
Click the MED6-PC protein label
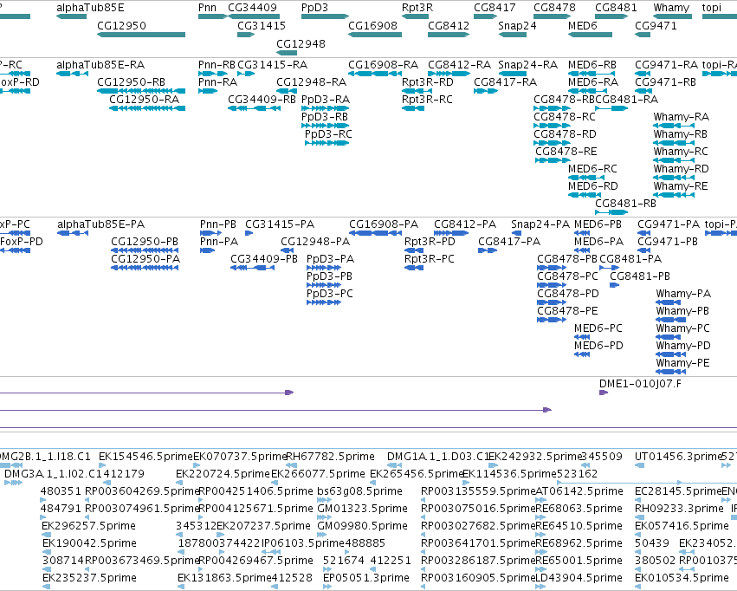[x=598, y=328]
